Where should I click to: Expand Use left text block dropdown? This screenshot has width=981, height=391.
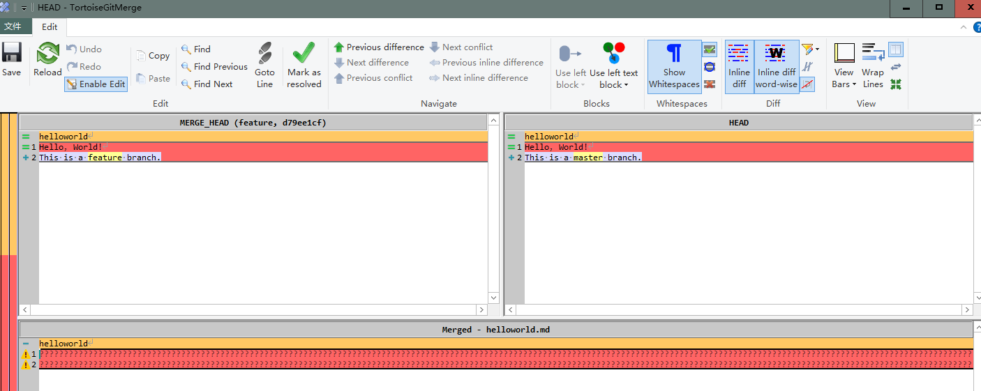point(613,79)
